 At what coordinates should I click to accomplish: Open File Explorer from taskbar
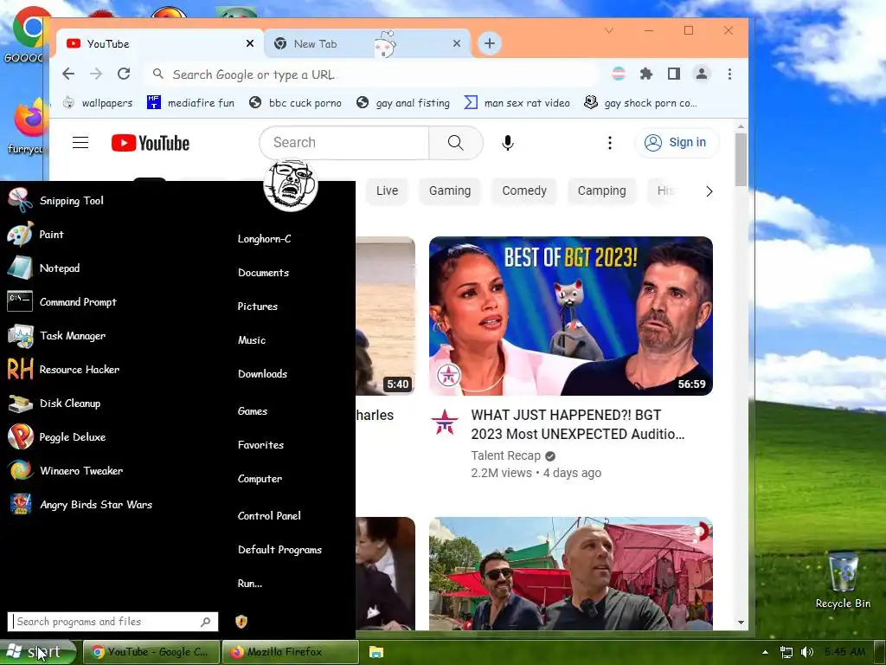[376, 652]
